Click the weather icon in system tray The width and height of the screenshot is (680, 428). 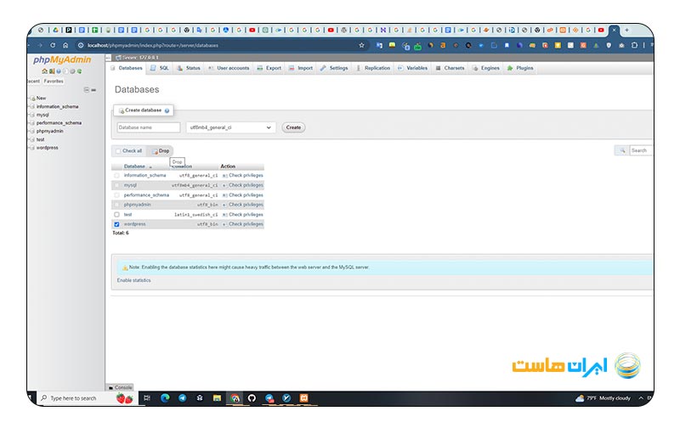point(580,398)
